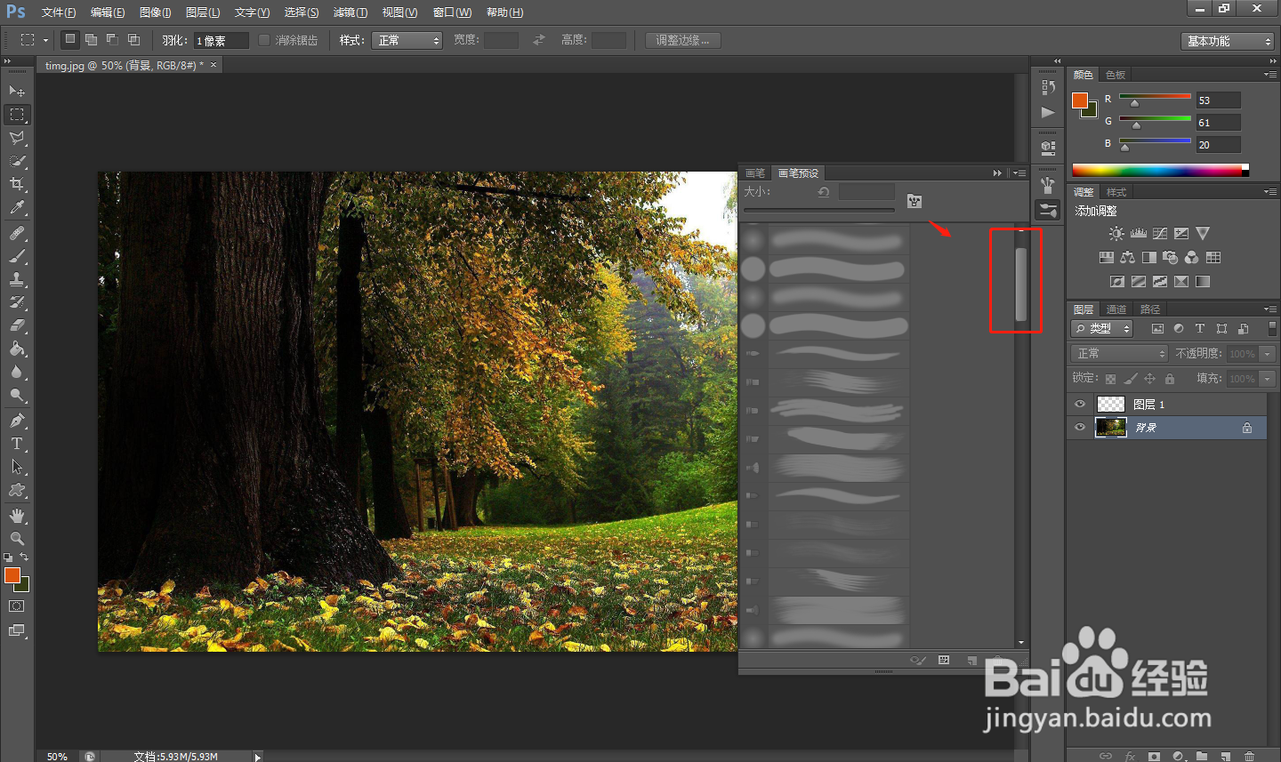Image resolution: width=1281 pixels, height=762 pixels.
Task: Open the Actions panel play icon
Action: click(x=1048, y=112)
